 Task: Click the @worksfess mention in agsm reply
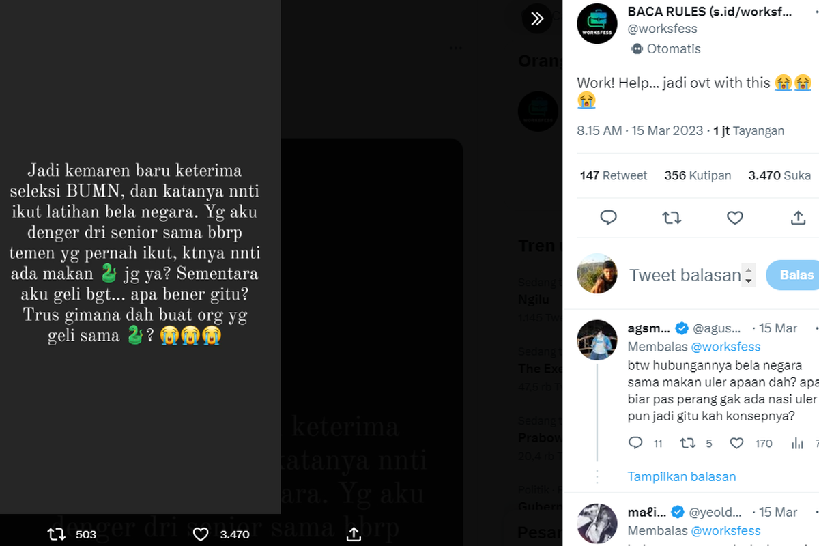tap(725, 347)
